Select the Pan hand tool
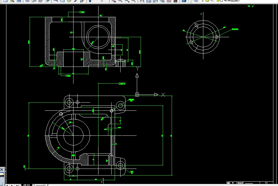The height and width of the screenshot is (186, 278). [114, 1]
